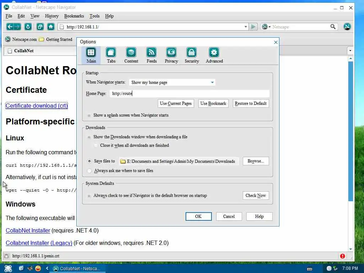Screen dimensions: 364x273
Task: Reload the page with the refresh icon
Action: (x=28, y=27)
